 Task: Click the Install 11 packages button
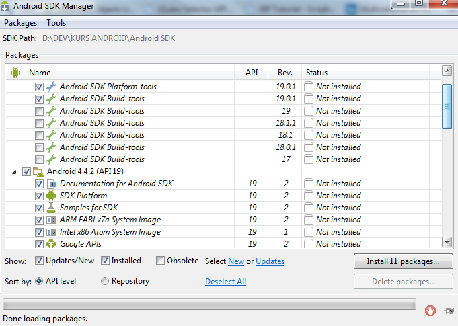tap(403, 261)
